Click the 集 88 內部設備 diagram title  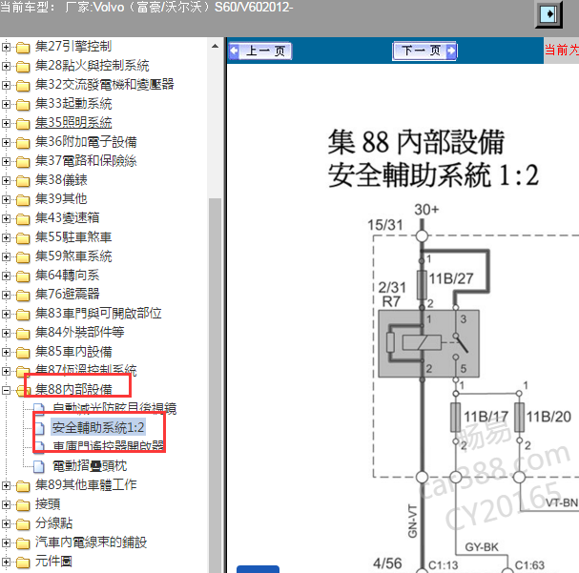416,142
